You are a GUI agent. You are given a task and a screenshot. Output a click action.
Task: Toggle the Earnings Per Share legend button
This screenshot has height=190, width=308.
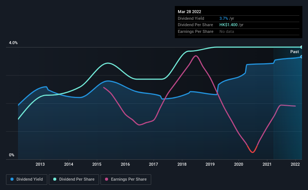click(126, 180)
